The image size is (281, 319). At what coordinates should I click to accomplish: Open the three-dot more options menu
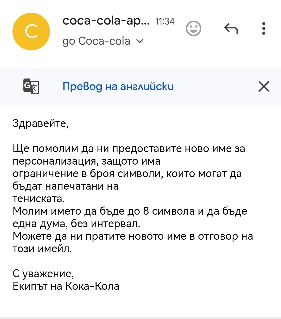click(264, 28)
